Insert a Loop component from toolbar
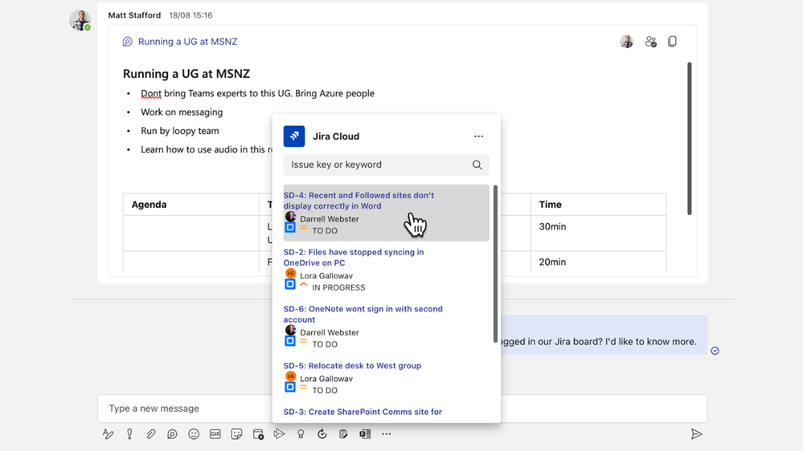 pos(172,434)
